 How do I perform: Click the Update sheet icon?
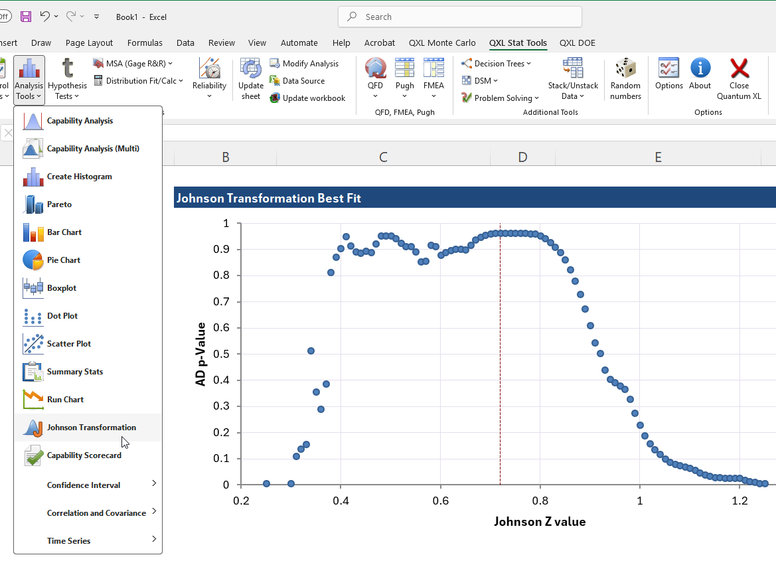[250, 76]
